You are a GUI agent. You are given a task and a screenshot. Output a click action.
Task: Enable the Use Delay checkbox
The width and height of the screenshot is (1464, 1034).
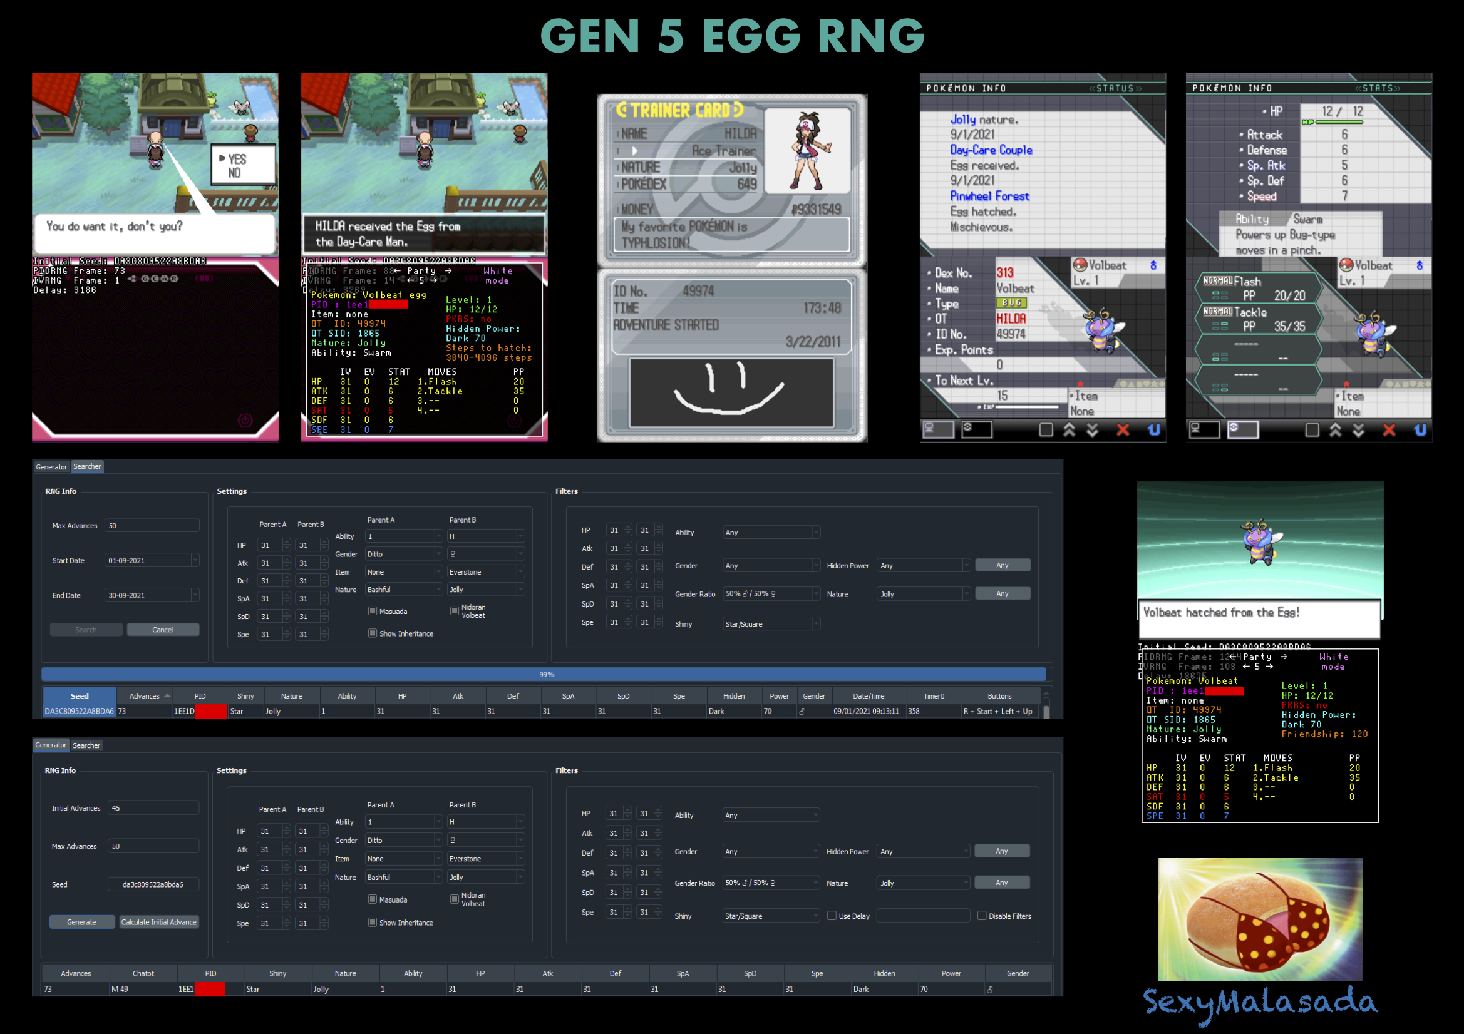(832, 916)
